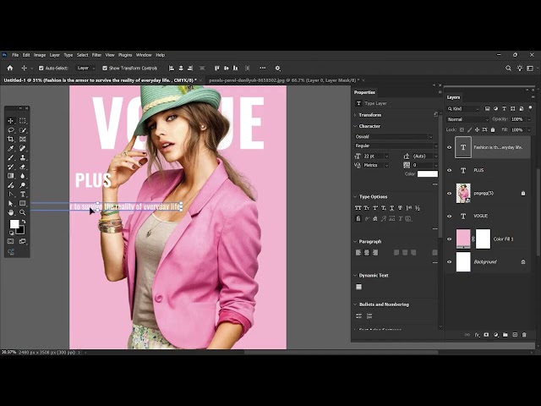Click the add layer style fx icon
541x406 pixels.
click(x=477, y=335)
